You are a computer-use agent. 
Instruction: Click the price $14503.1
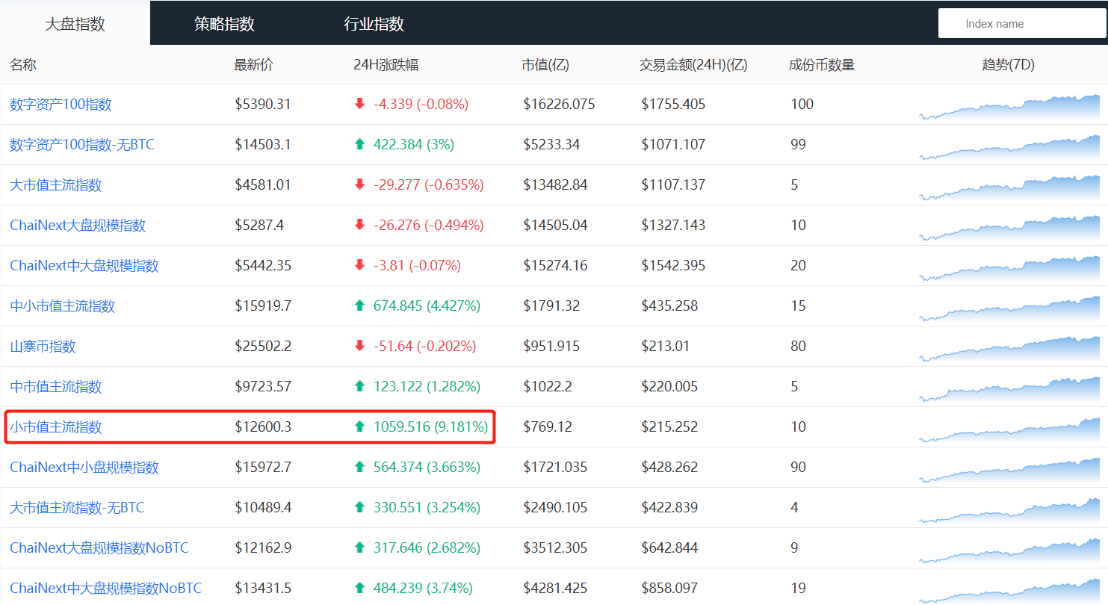pyautogui.click(x=263, y=145)
